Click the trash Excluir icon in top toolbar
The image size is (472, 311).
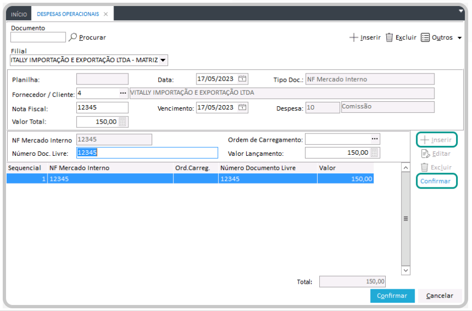(389, 38)
